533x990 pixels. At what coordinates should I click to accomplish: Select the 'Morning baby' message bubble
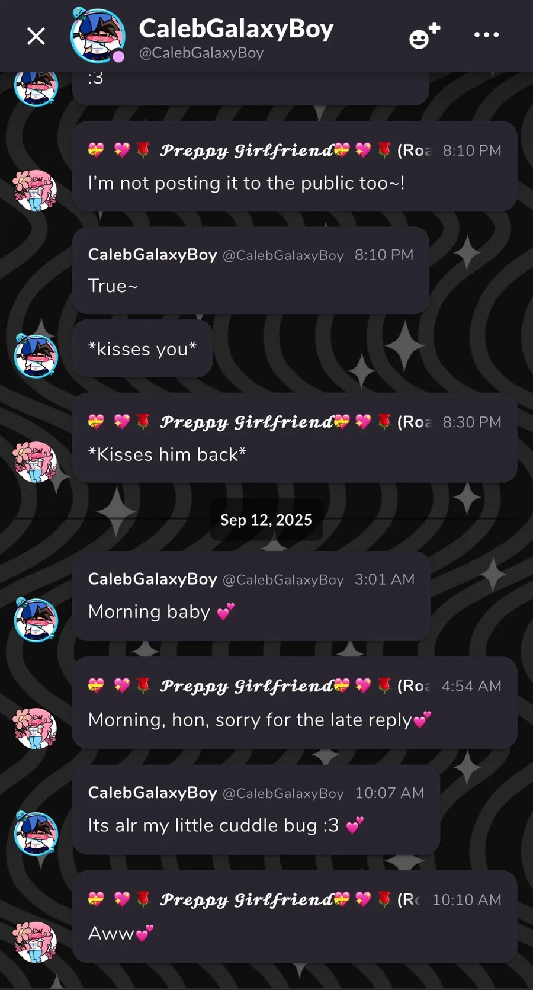251,596
